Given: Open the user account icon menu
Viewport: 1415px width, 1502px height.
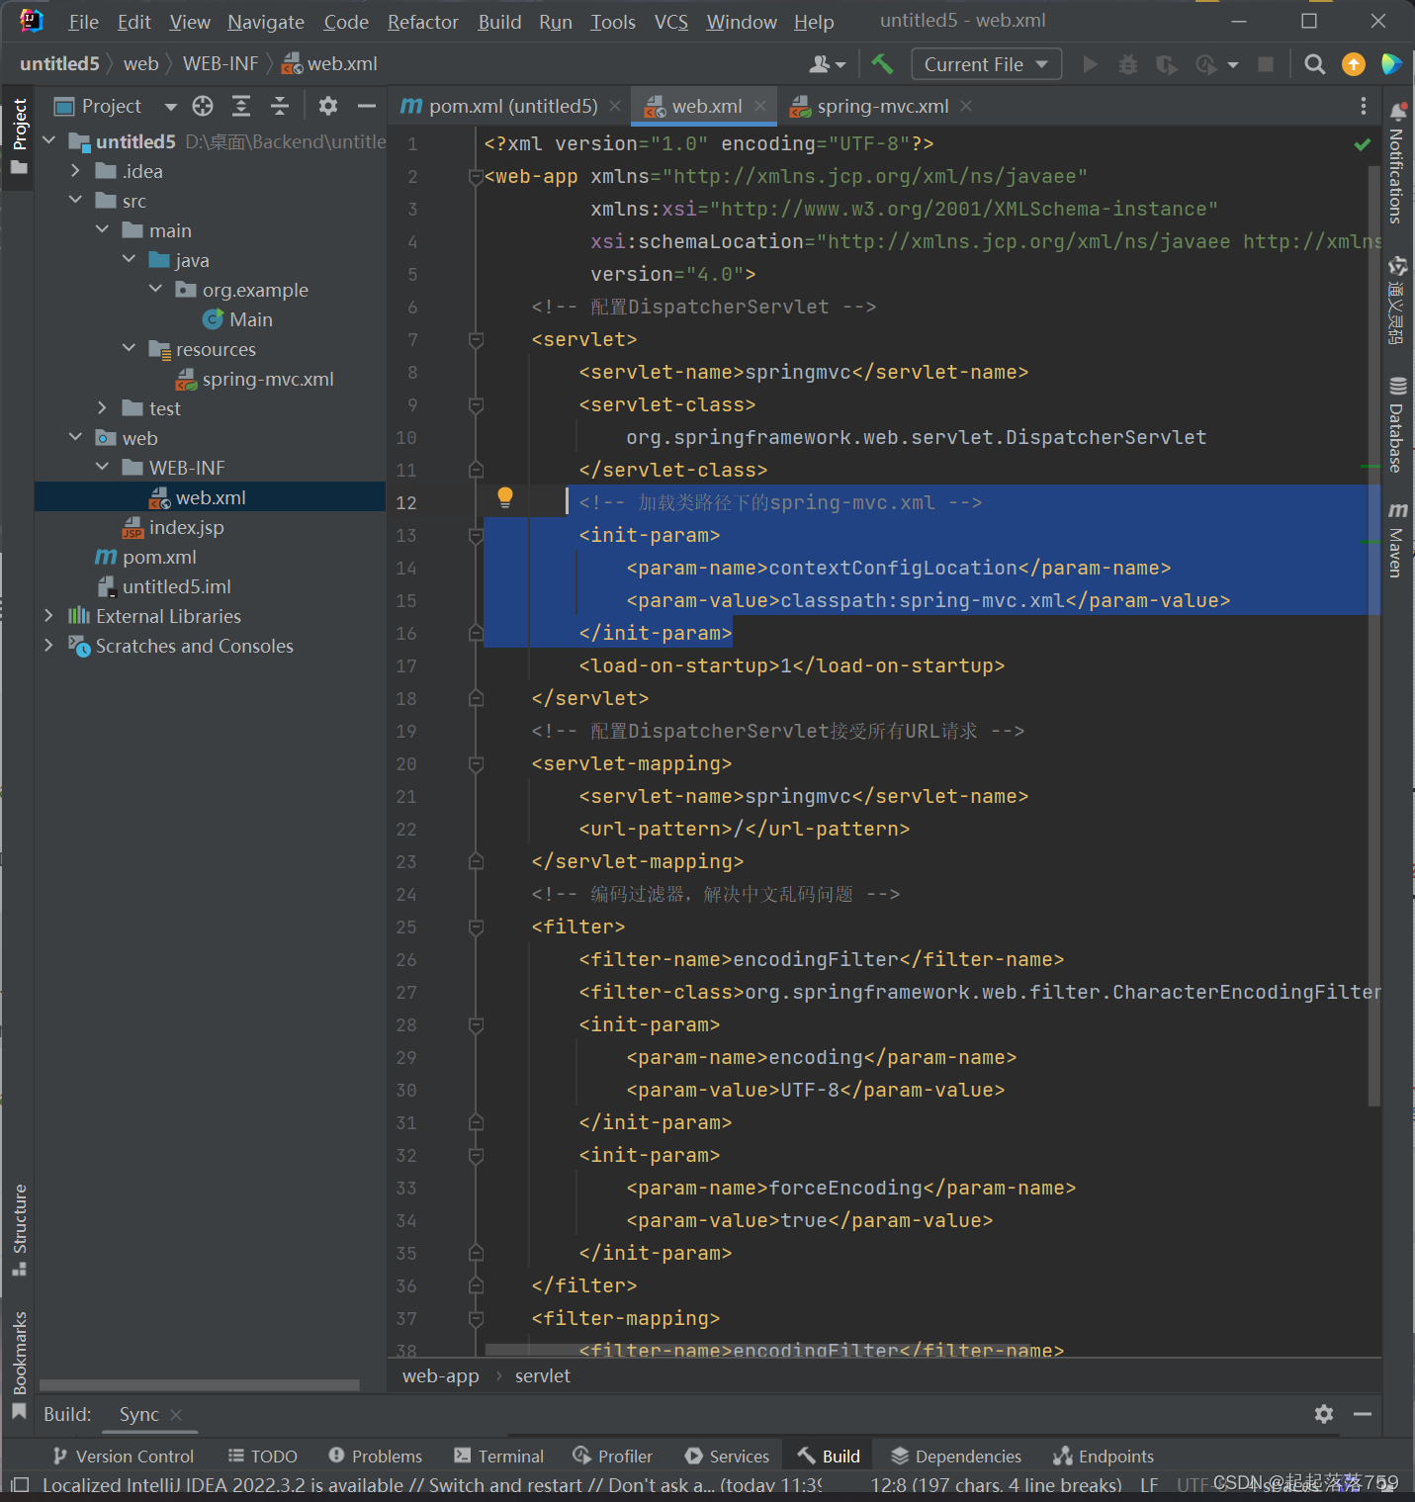Looking at the screenshot, I should (827, 64).
